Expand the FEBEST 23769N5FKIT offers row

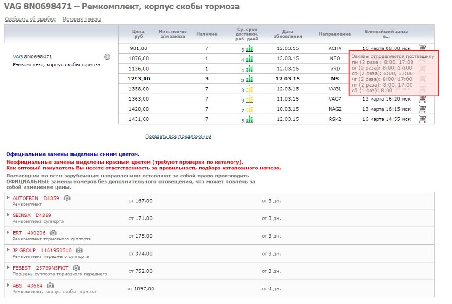tap(8, 267)
